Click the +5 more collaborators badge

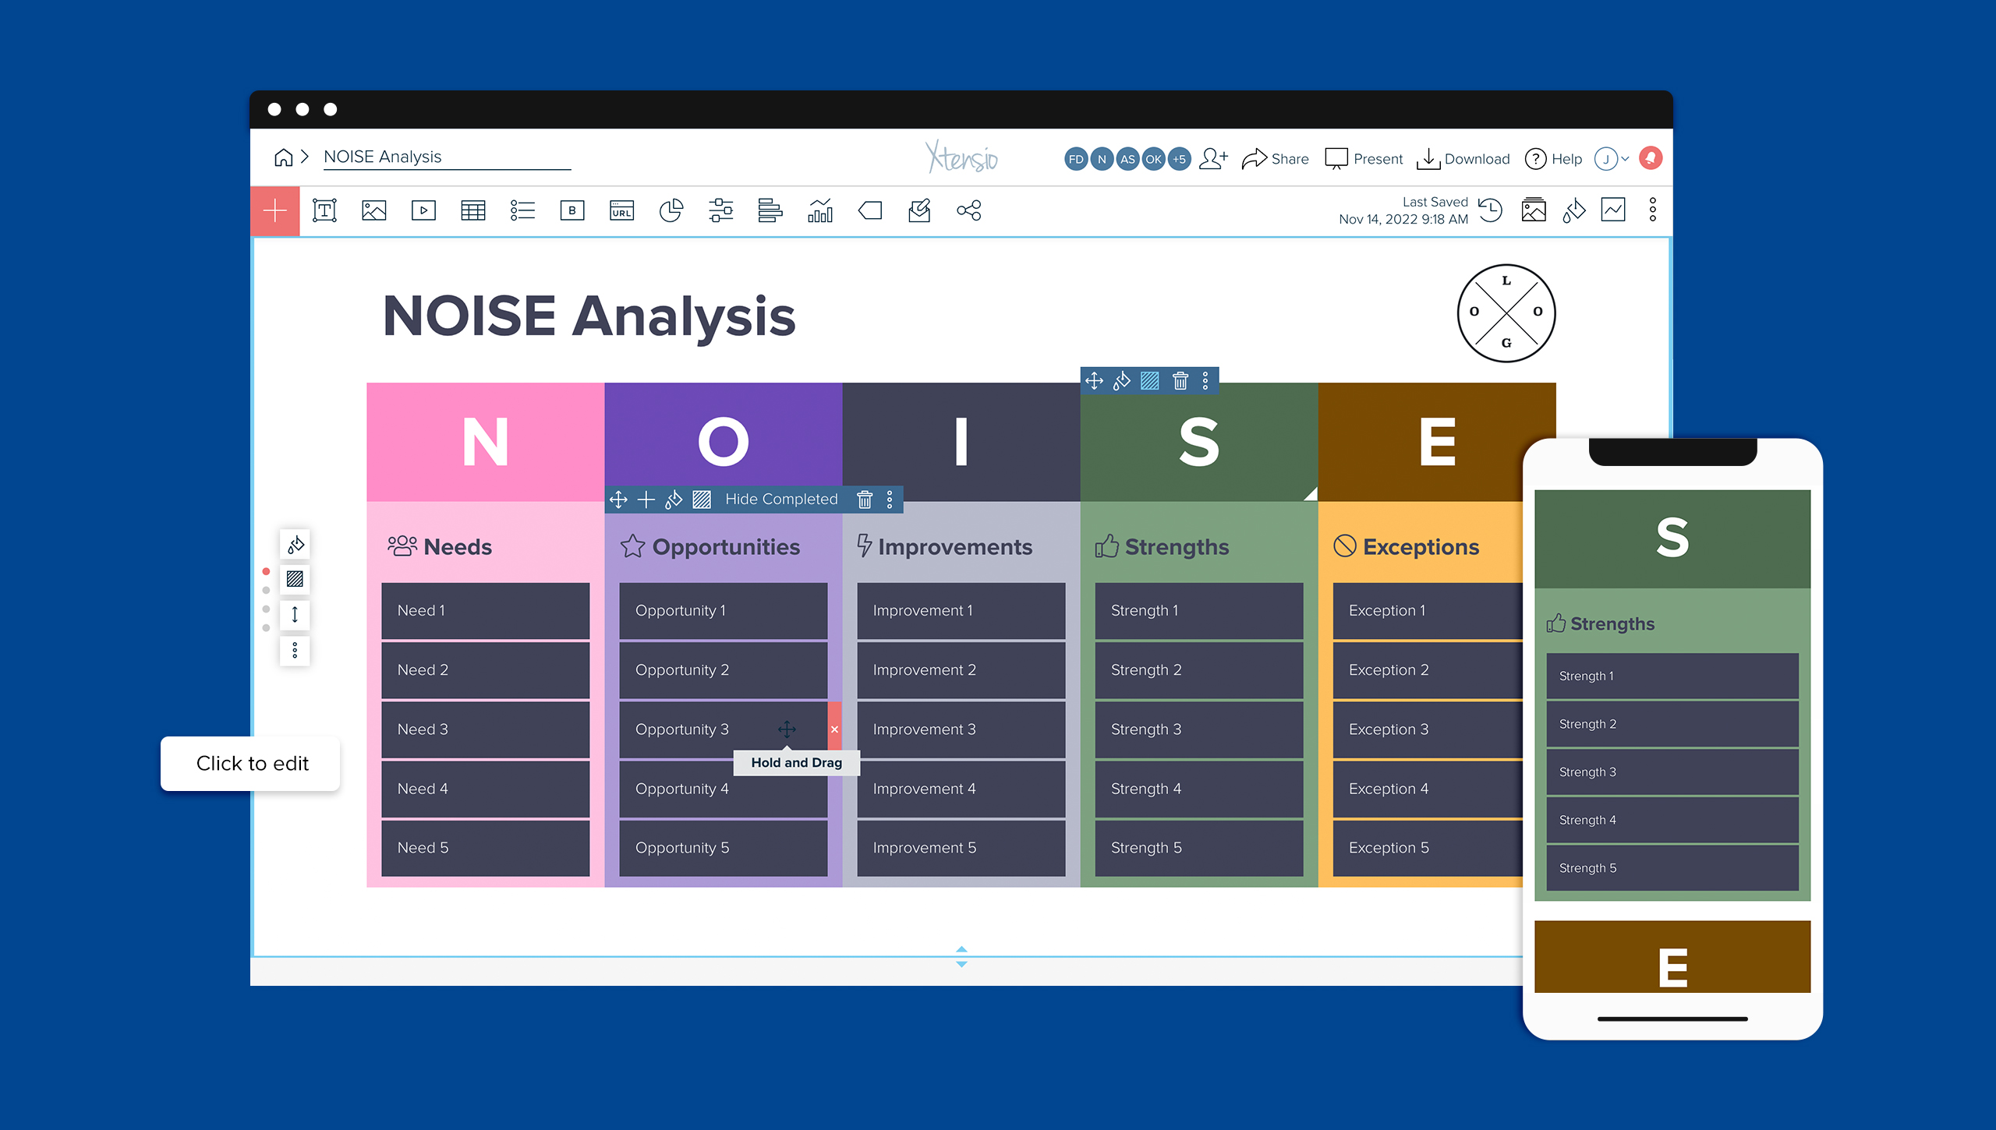[x=1179, y=159]
